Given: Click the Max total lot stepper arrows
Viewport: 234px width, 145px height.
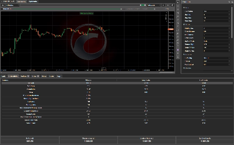Looking at the screenshot, I should [229, 65].
